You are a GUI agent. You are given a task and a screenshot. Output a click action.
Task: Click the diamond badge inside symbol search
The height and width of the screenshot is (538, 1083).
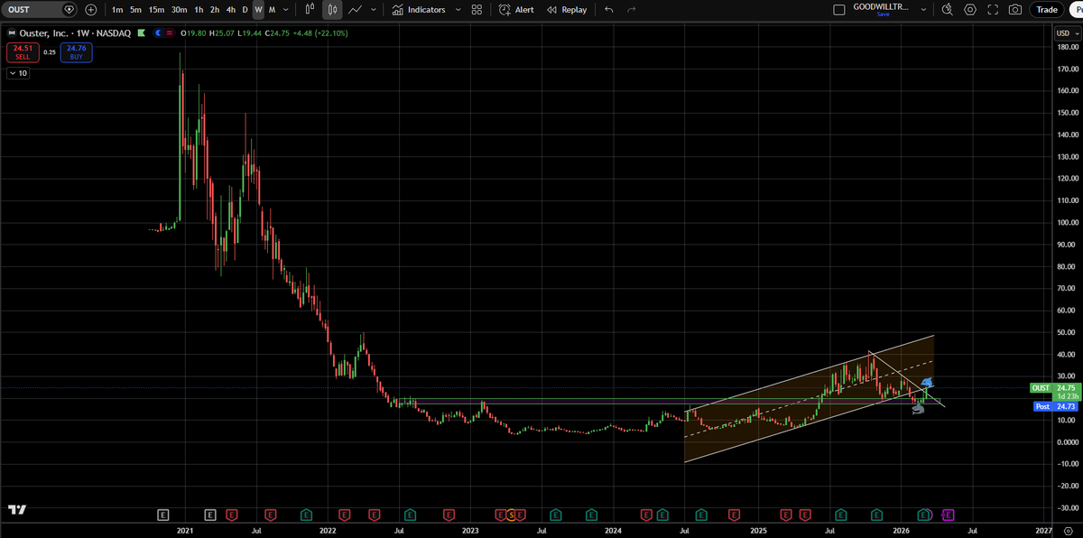click(x=69, y=10)
